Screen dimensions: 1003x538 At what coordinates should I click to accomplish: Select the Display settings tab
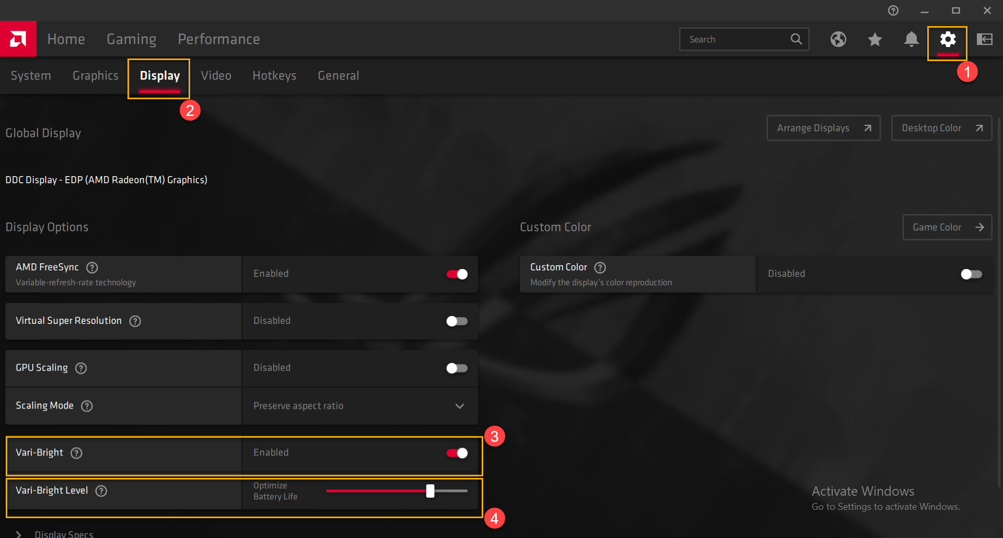point(160,76)
